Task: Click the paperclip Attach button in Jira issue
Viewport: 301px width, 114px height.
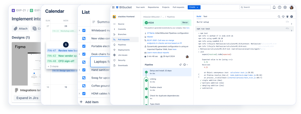Action: tap(20, 29)
